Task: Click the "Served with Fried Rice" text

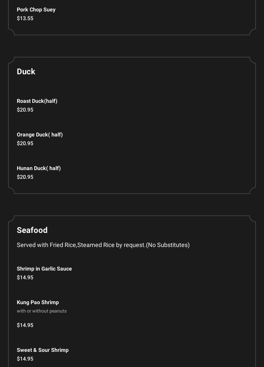Action: tap(46, 245)
